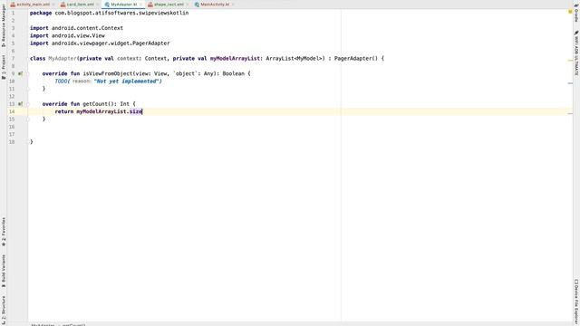Screen dimensions: 580x326
Task: Switch to the activity_main.xml tab
Action: point(33,5)
